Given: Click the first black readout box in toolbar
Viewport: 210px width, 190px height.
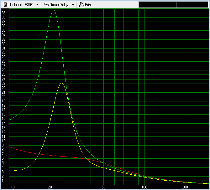Looking at the screenshot, I should [157, 5].
